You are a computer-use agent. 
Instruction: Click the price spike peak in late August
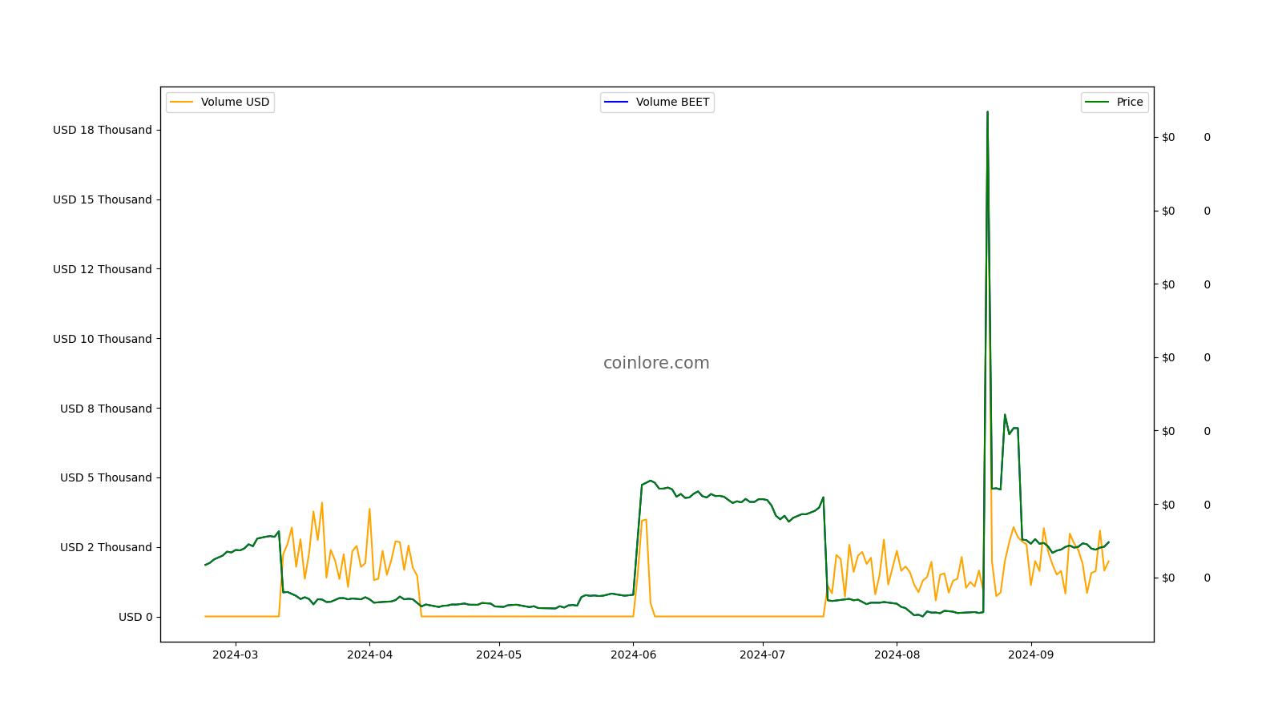[987, 113]
